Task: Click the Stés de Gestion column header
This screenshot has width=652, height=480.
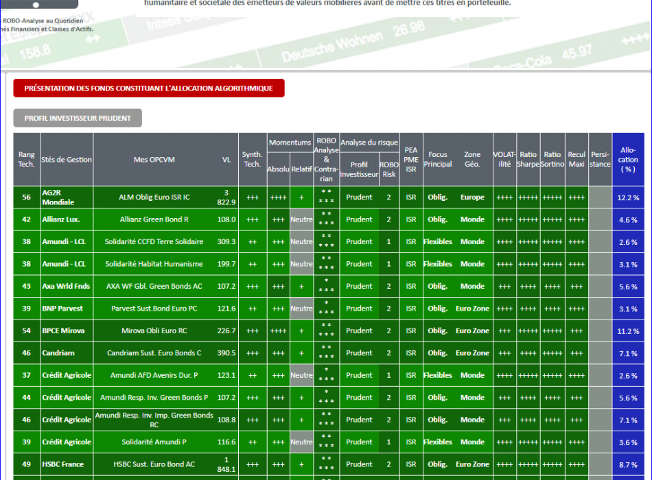Action: (x=67, y=160)
